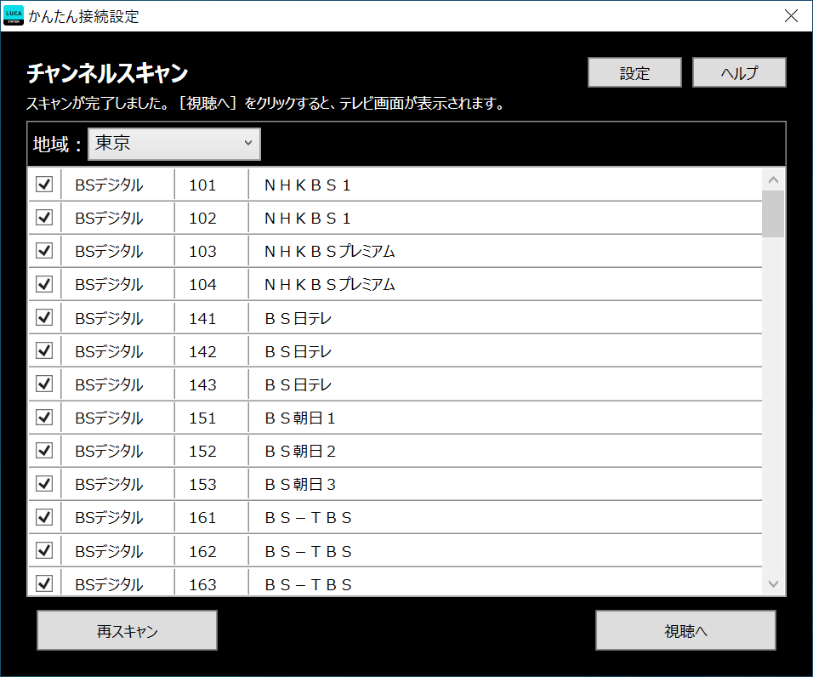Click the scrollbar up arrow in channel list
This screenshot has width=813, height=677.
(x=773, y=179)
